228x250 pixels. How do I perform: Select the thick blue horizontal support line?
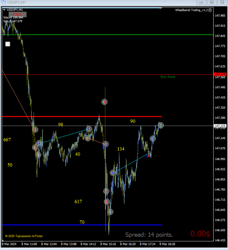82,225
